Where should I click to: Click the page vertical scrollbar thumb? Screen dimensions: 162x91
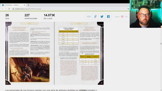tap(161, 44)
